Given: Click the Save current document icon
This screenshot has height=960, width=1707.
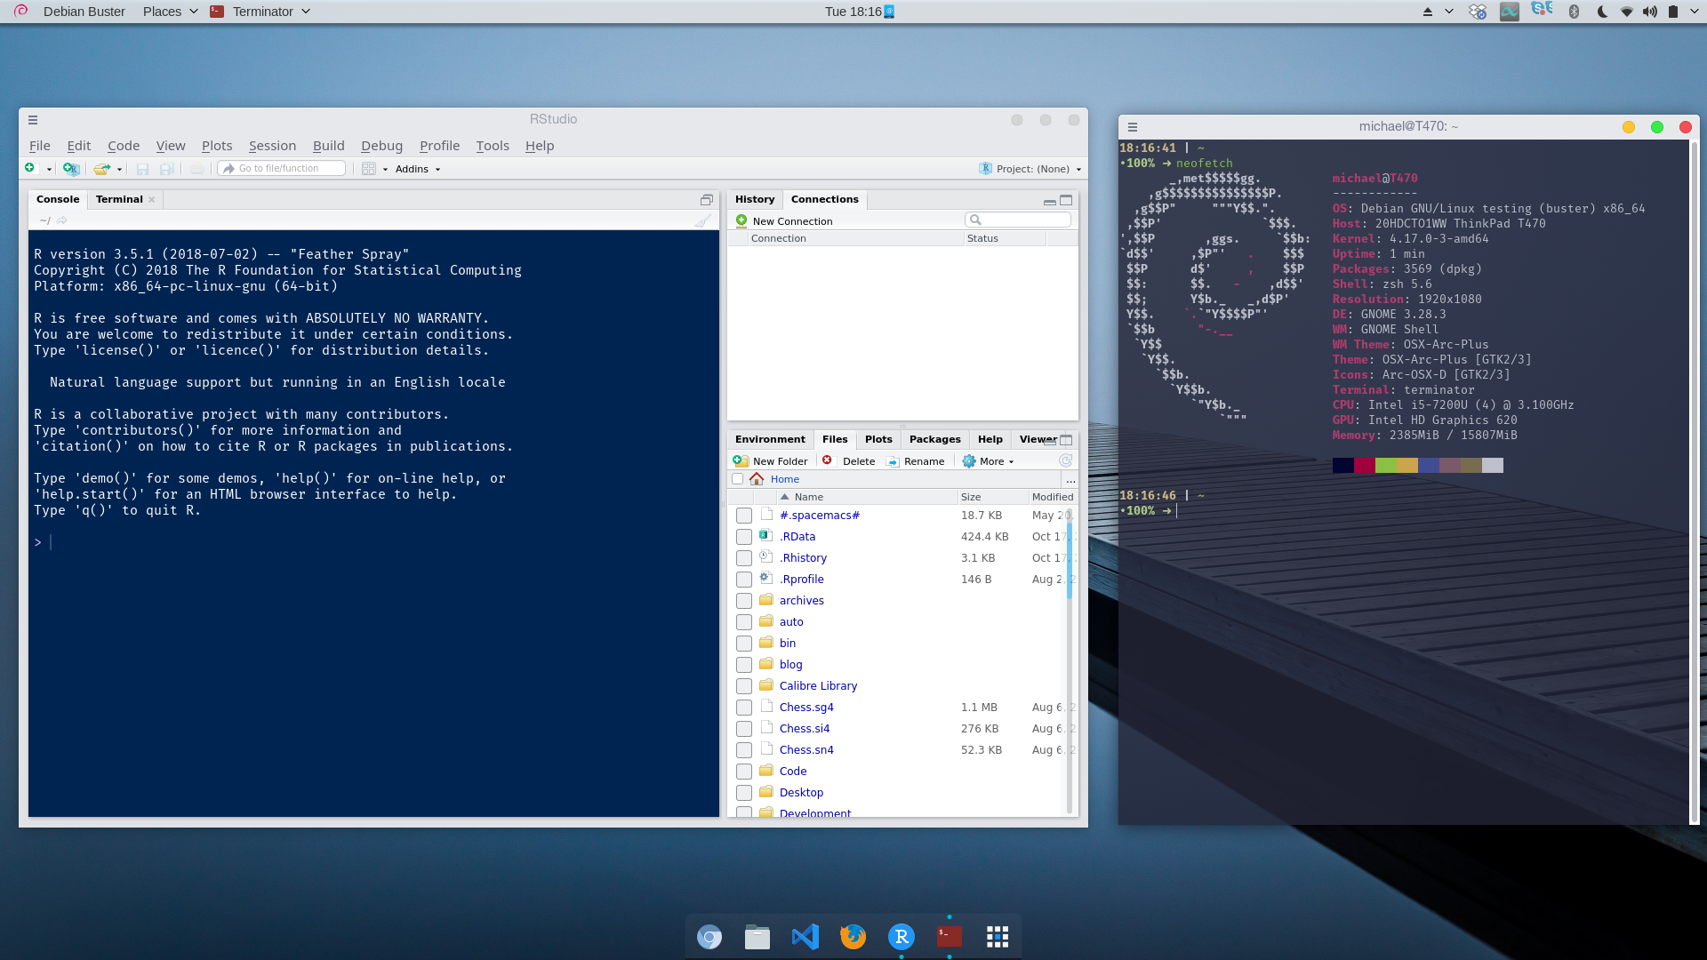Looking at the screenshot, I should (x=142, y=168).
